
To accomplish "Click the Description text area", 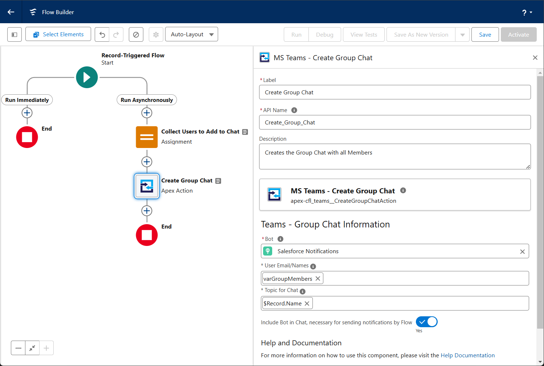I will [395, 156].
